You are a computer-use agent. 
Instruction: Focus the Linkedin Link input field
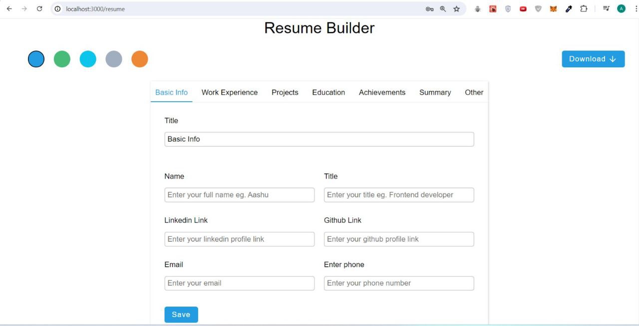point(239,239)
